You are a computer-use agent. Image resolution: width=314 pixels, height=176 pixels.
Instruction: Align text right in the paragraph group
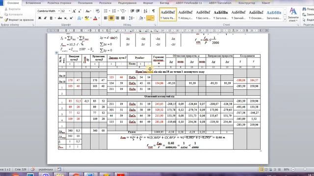coord(117,18)
